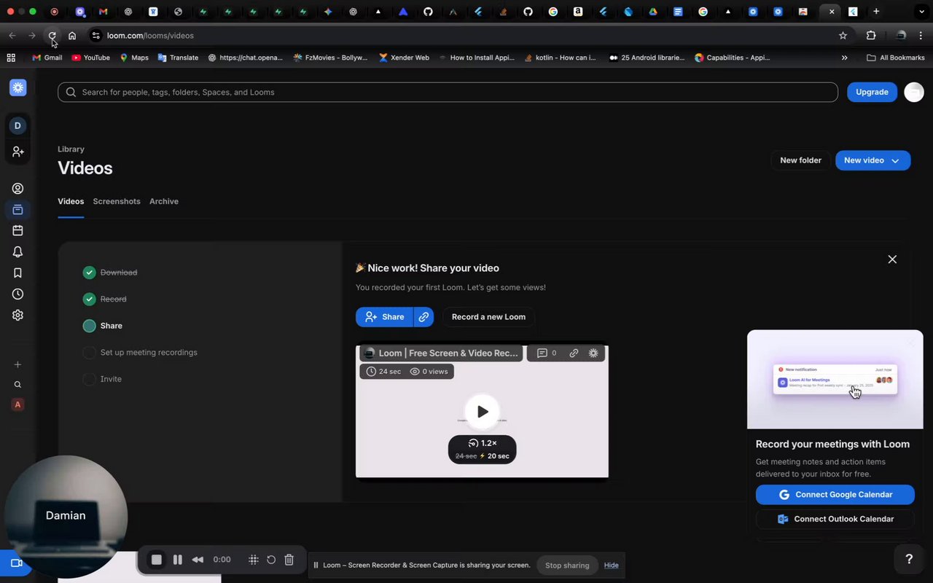Image resolution: width=933 pixels, height=583 pixels.
Task: Click the Hide link in sharing bar
Action: [x=611, y=566]
